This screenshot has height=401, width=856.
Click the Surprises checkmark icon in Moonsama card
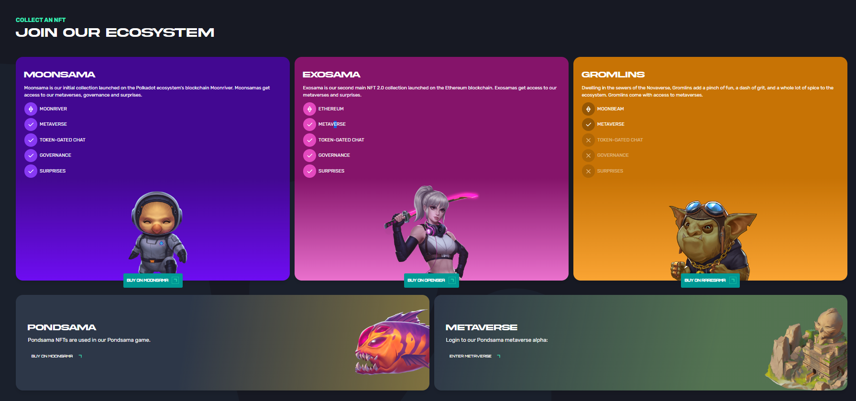31,171
